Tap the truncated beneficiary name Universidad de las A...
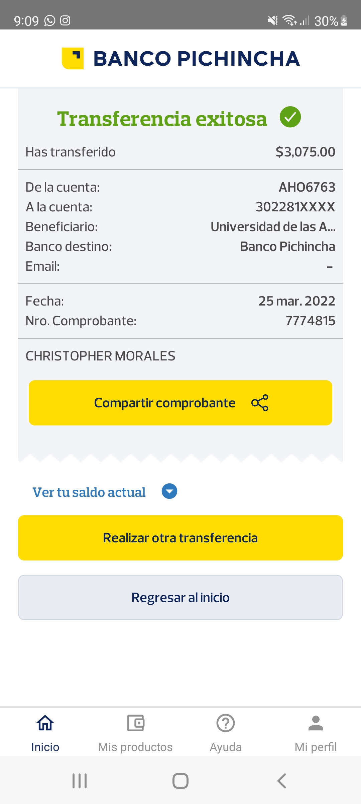 [x=273, y=227]
